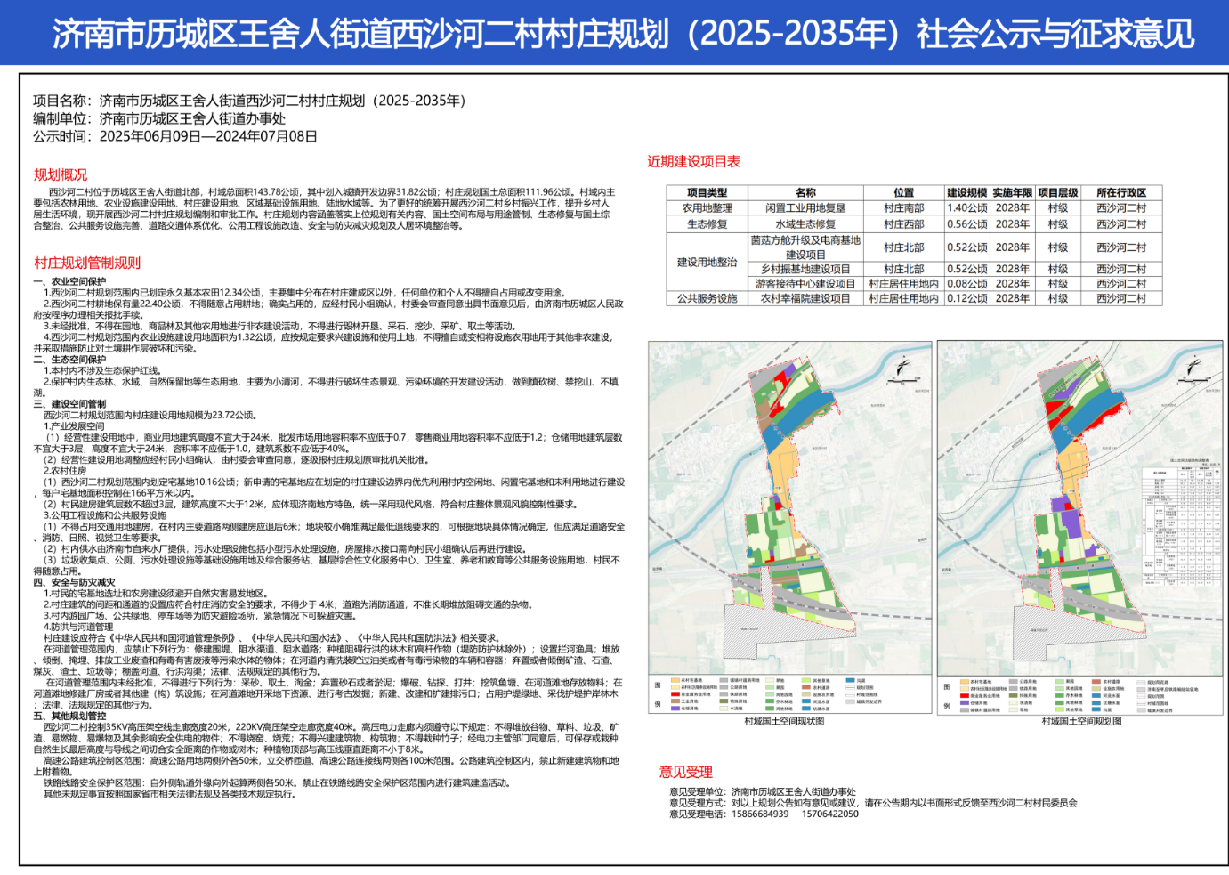Click the 4.防洪与河道管理 subsection label
This screenshot has width=1229, height=875.
(78, 627)
